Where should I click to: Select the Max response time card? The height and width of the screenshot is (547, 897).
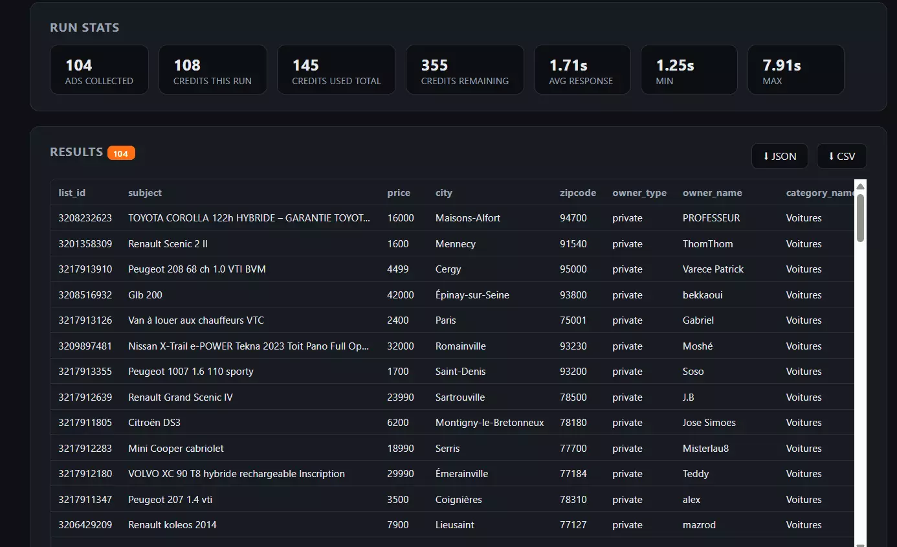796,69
